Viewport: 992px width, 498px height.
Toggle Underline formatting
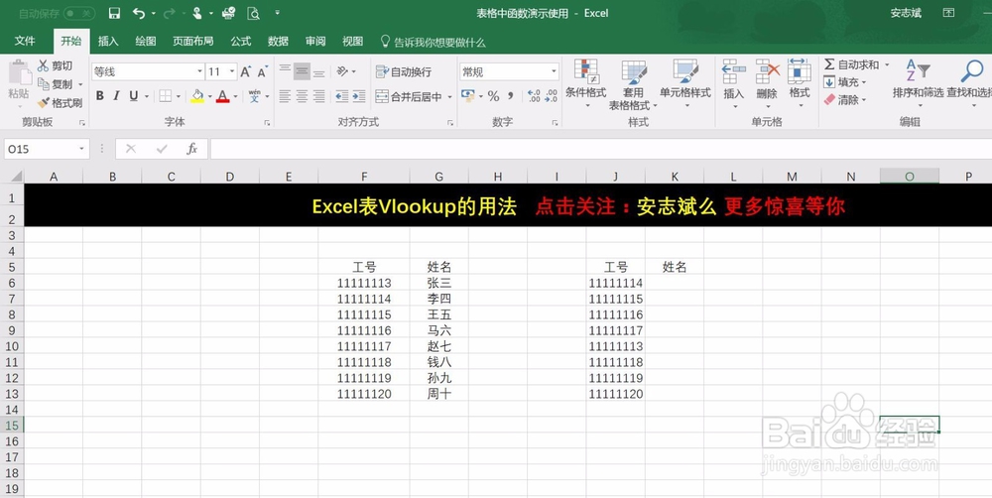134,96
